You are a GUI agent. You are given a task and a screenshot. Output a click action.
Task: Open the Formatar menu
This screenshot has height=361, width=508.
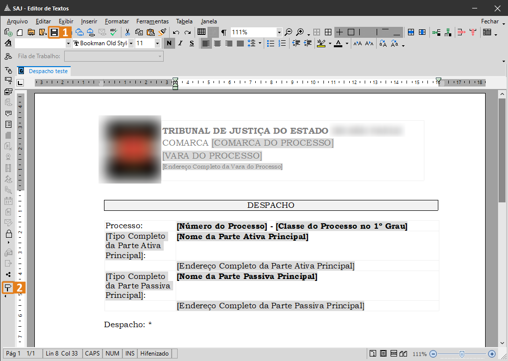(x=117, y=21)
